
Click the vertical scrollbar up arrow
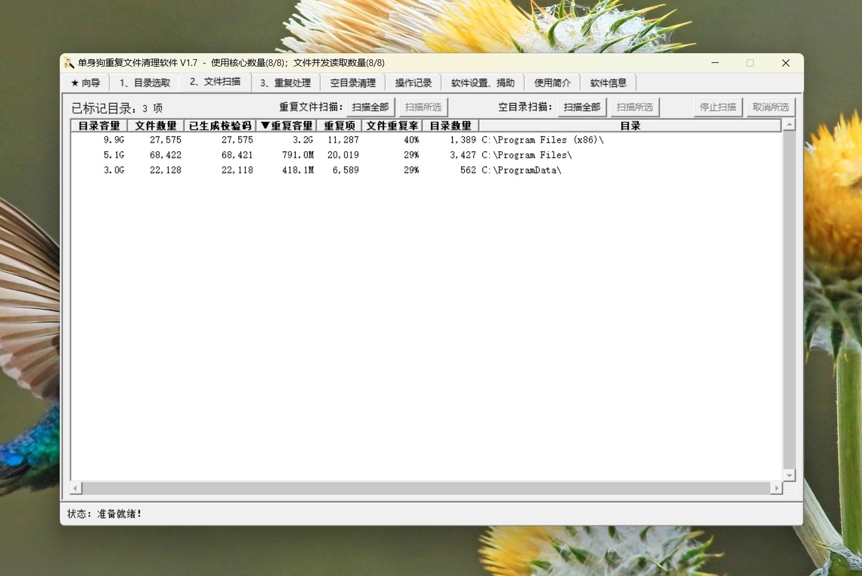789,125
